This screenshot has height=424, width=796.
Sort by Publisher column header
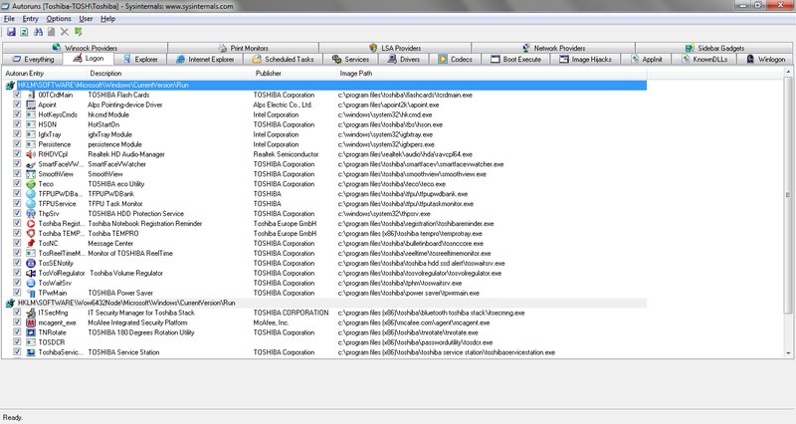[269, 74]
